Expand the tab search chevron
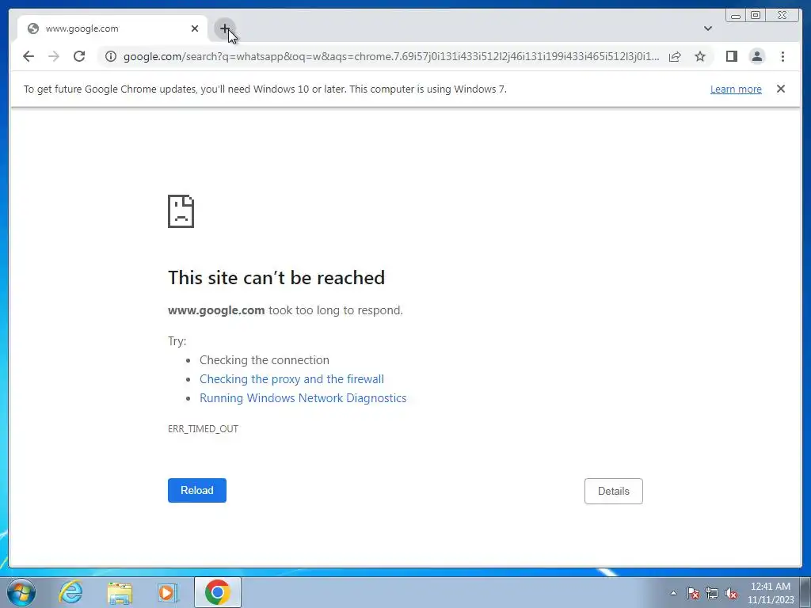 point(708,28)
